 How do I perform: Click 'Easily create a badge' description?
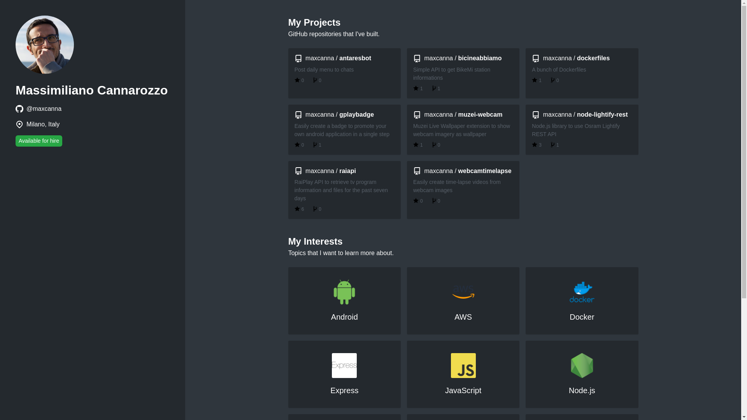pyautogui.click(x=342, y=130)
